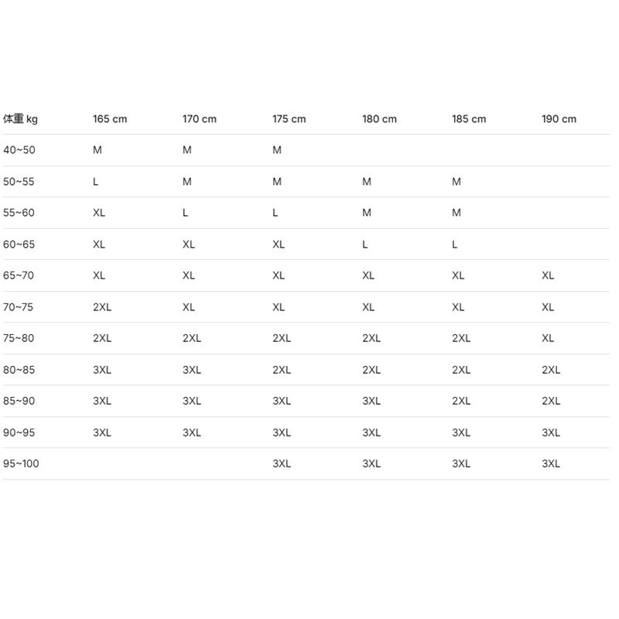The image size is (619, 619).
Task: Select the 95~100 weight row label
Action: pyautogui.click(x=21, y=463)
